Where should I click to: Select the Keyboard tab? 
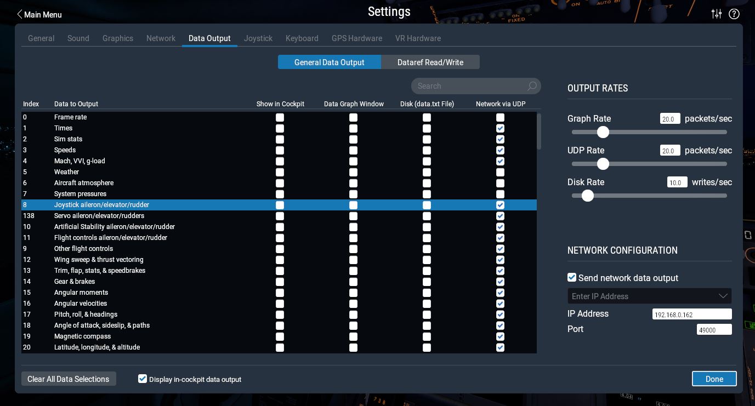pyautogui.click(x=302, y=38)
